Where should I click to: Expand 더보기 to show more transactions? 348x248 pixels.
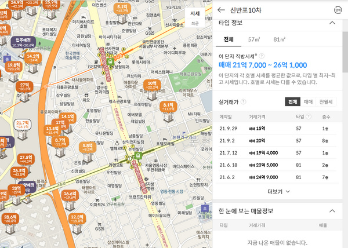point(278,191)
